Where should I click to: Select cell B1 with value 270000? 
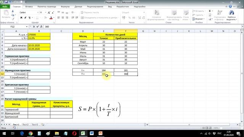pos(39,35)
